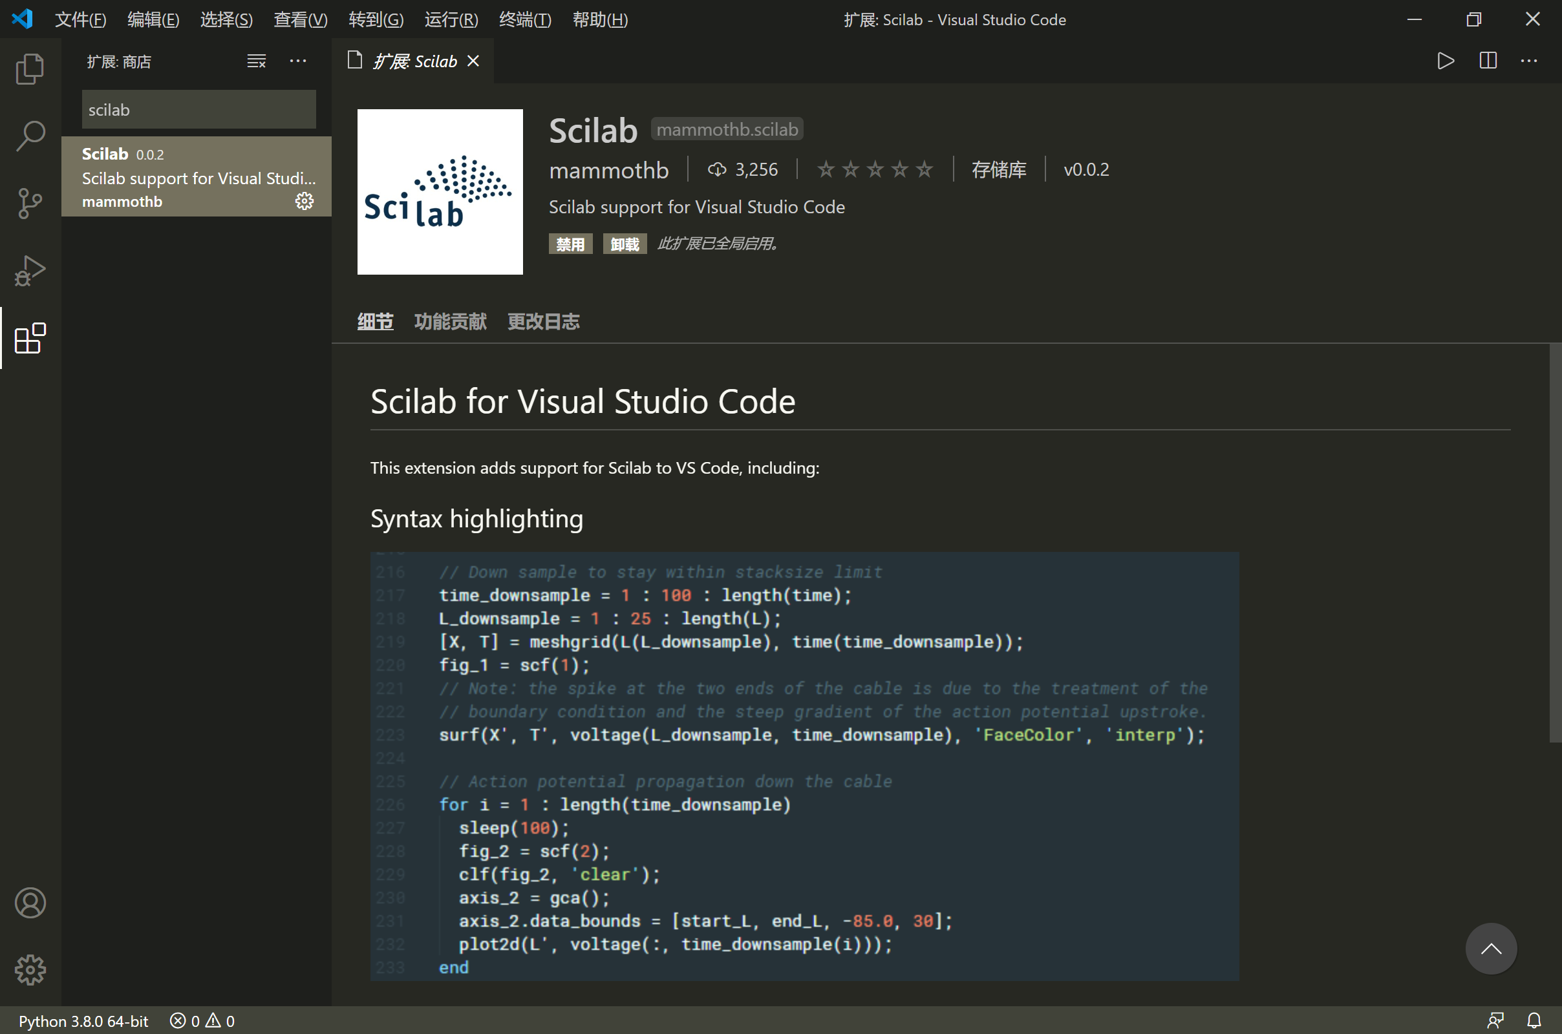Switch to the 功能贡献 tab
The image size is (1562, 1034).
pyautogui.click(x=450, y=322)
